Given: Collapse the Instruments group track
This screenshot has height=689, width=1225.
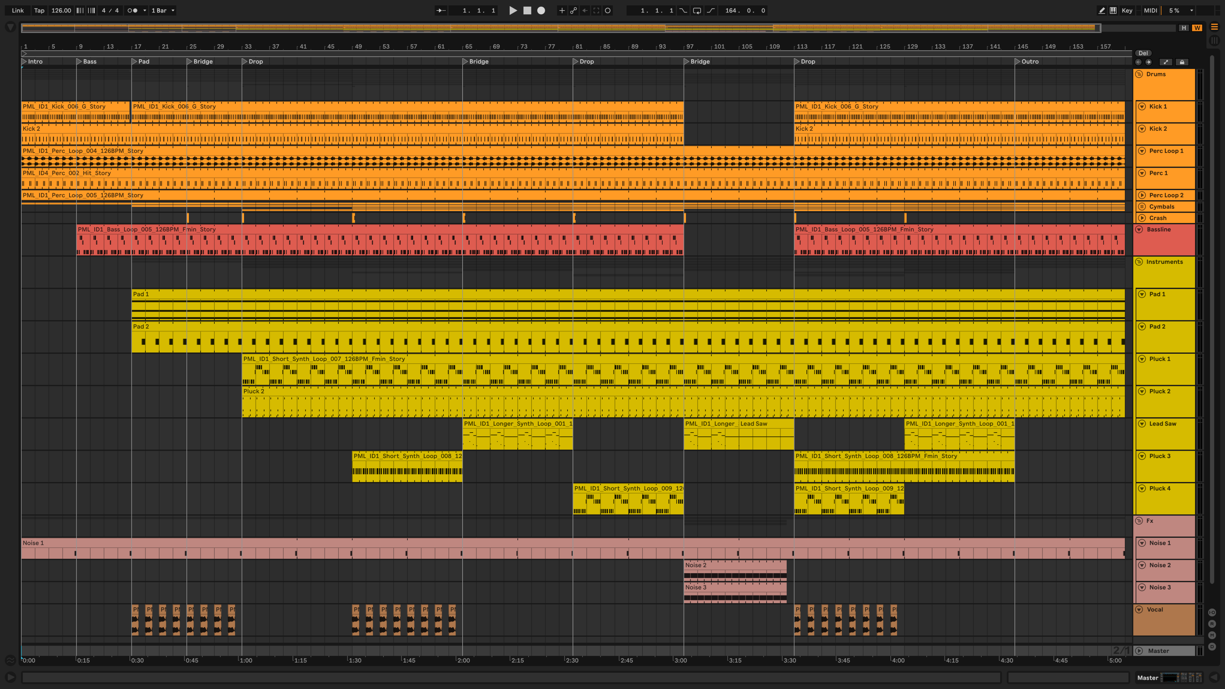Looking at the screenshot, I should (1140, 262).
